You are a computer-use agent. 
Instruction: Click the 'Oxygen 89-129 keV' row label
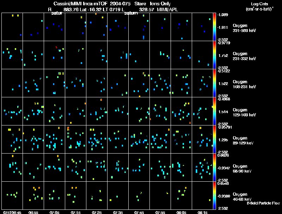point(243,141)
